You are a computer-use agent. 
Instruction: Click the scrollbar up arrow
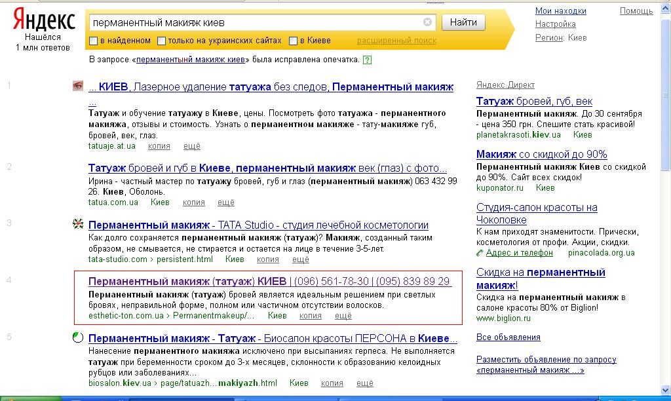(666, 9)
